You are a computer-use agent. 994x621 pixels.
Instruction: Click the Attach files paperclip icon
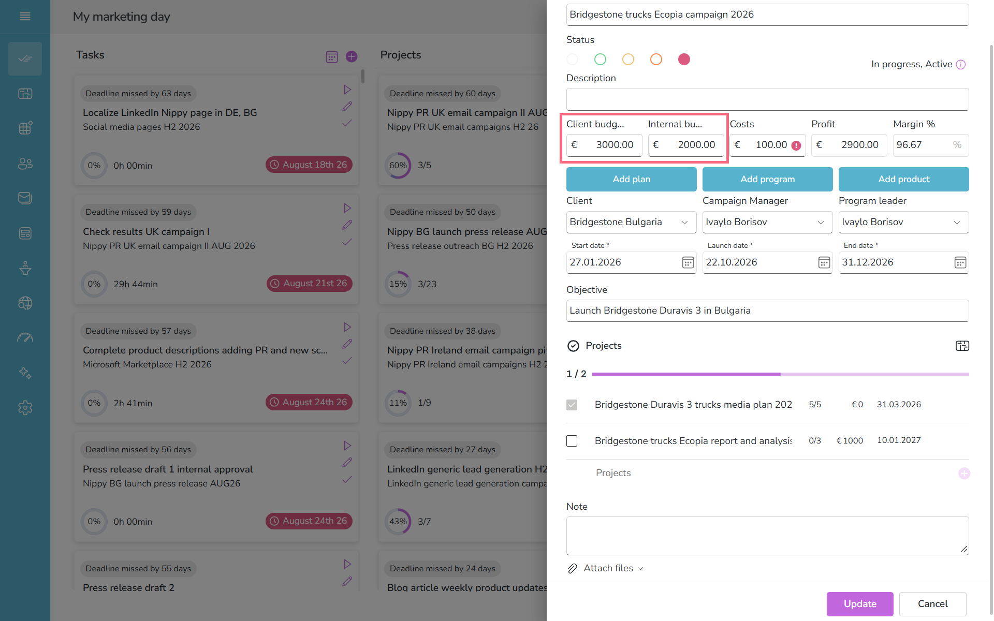tap(572, 568)
